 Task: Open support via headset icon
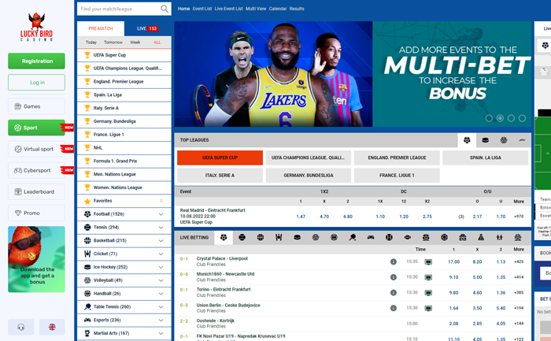tap(21, 327)
